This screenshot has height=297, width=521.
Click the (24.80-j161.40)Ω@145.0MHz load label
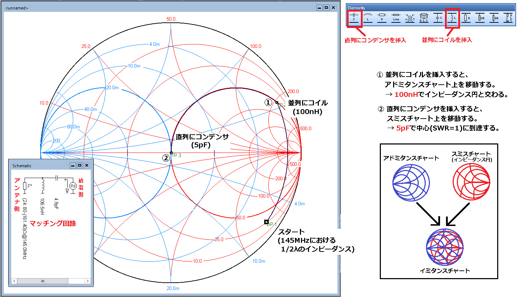coord(25,229)
